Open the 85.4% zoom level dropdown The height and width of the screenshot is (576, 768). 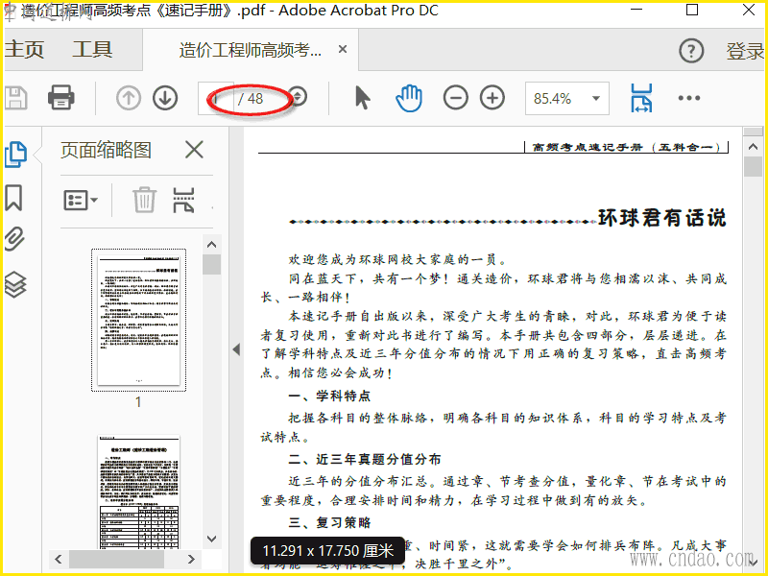tap(567, 99)
